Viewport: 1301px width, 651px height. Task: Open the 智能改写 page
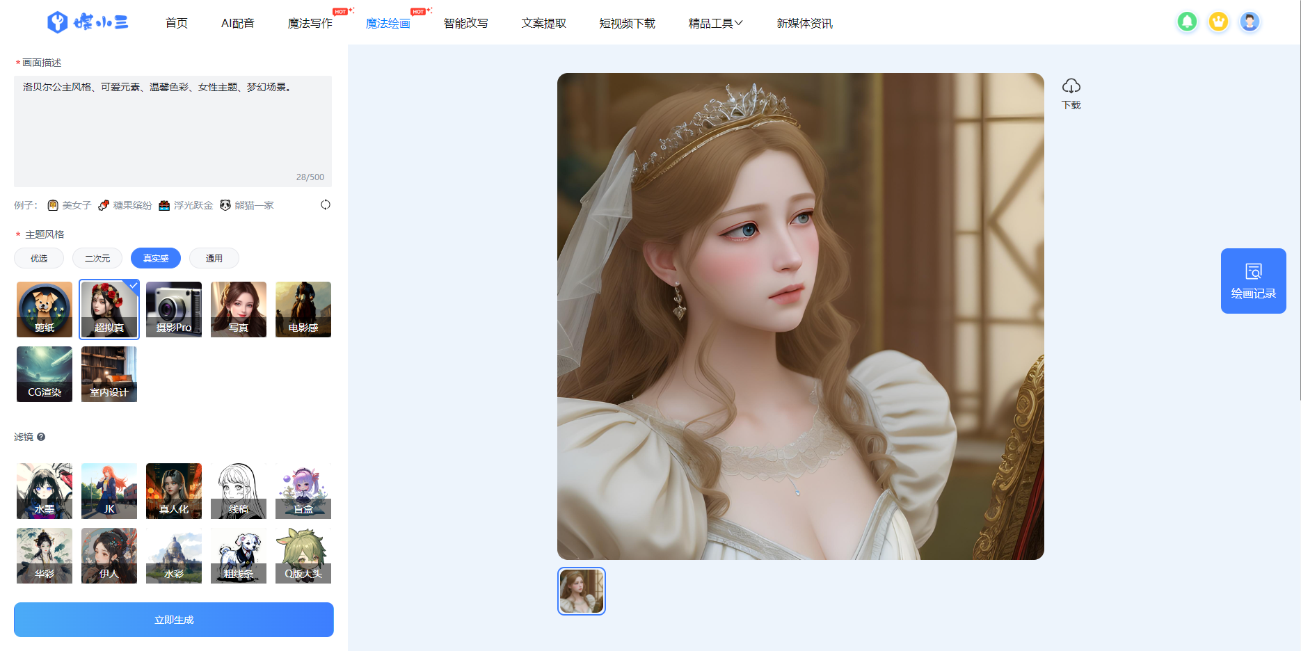pyautogui.click(x=466, y=24)
